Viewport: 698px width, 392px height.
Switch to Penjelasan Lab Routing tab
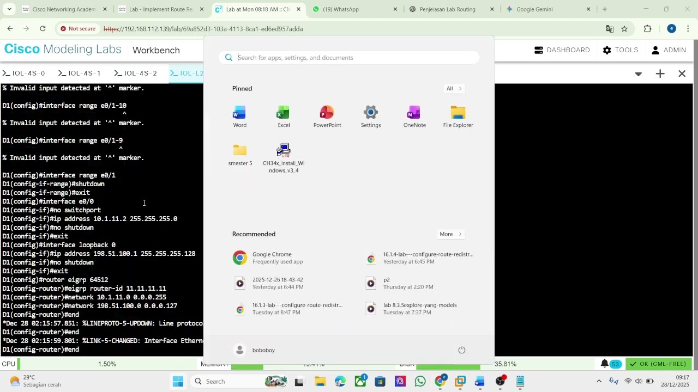(452, 9)
